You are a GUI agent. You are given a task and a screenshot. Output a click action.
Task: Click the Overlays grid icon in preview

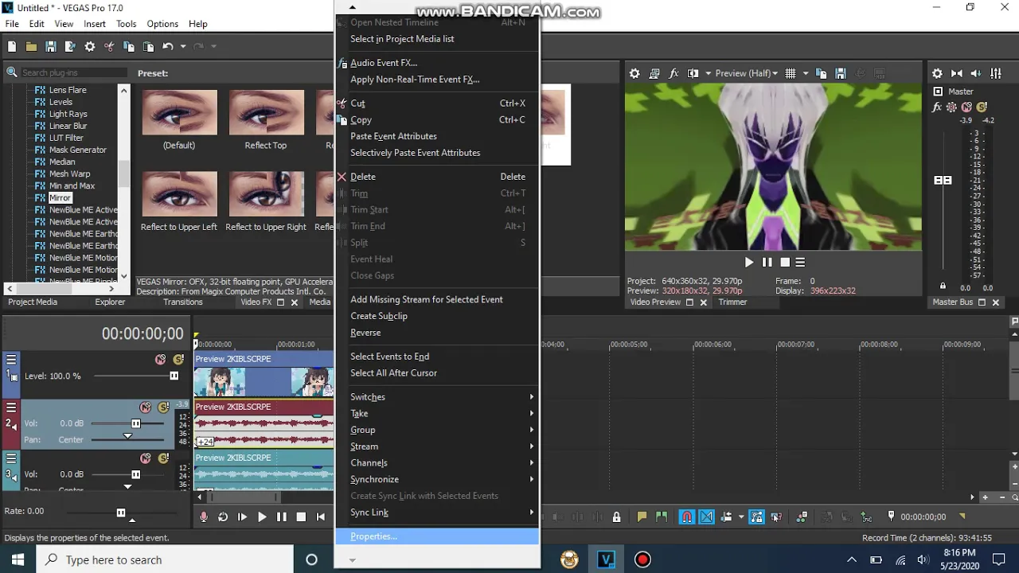[x=791, y=73]
